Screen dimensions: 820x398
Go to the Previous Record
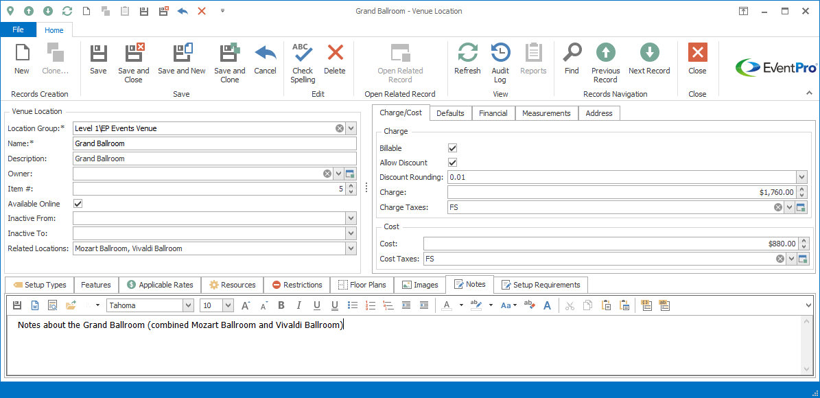(x=606, y=63)
